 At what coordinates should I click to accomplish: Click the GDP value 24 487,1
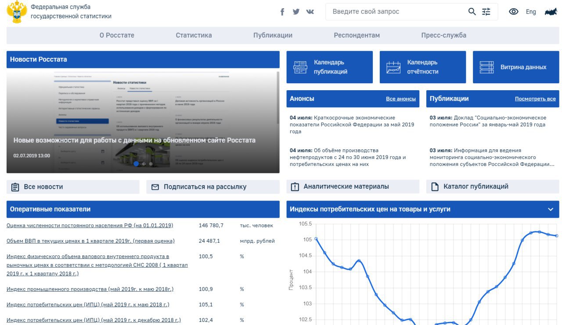point(209,241)
